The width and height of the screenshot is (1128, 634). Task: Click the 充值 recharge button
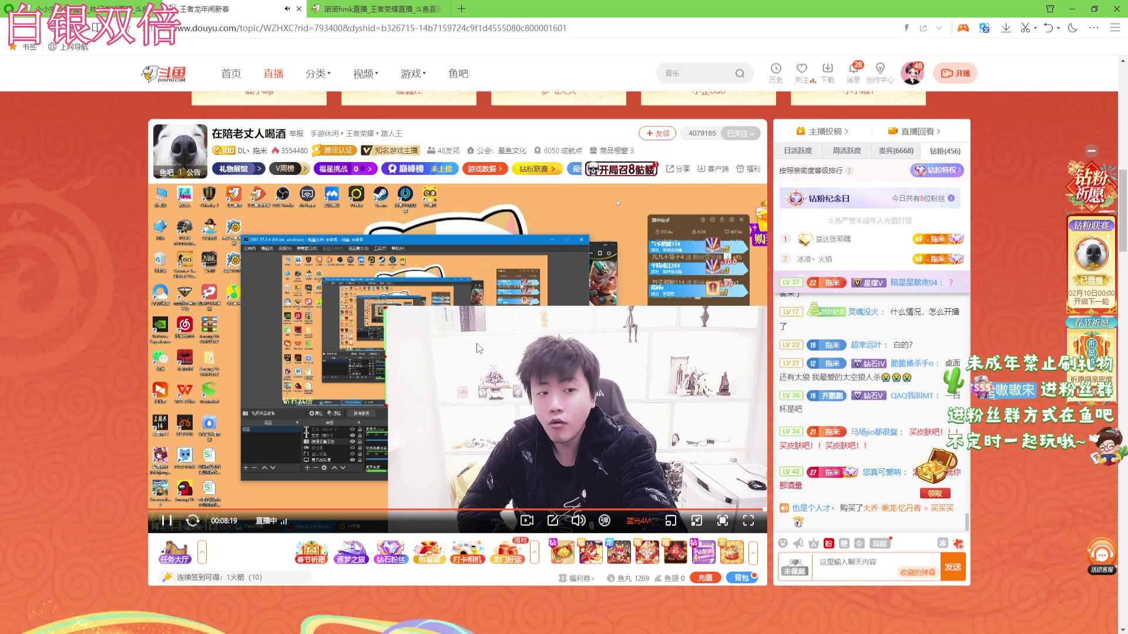[x=705, y=577]
